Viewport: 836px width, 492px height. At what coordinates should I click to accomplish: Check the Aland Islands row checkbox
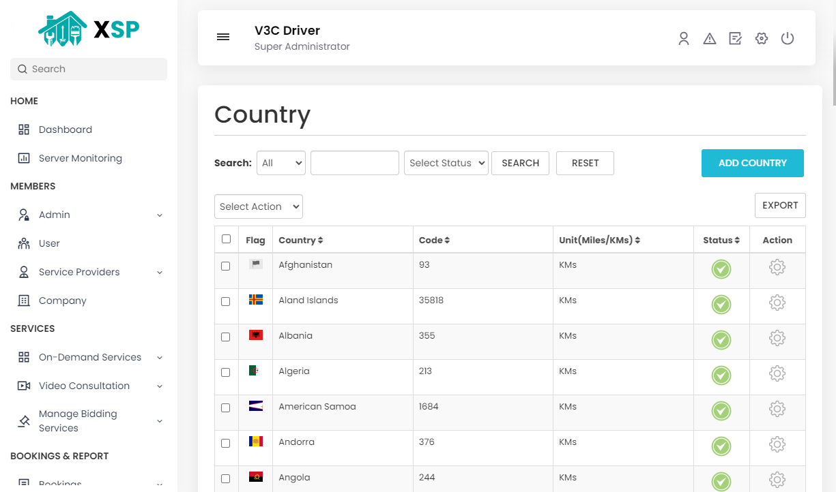pyautogui.click(x=226, y=302)
